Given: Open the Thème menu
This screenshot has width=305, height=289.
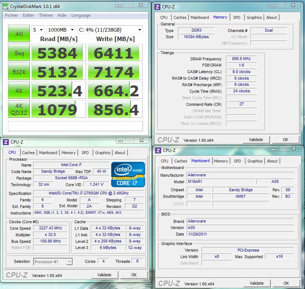Looking at the screenshot, I should [46, 15].
